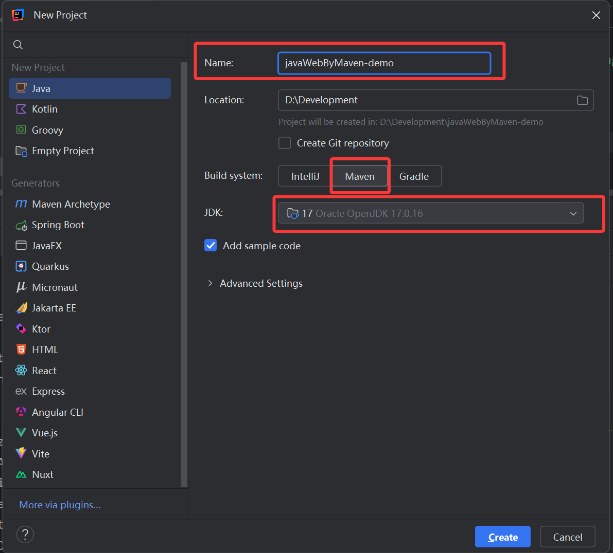Click the Micronaut mu icon
The width and height of the screenshot is (613, 553).
(21, 287)
